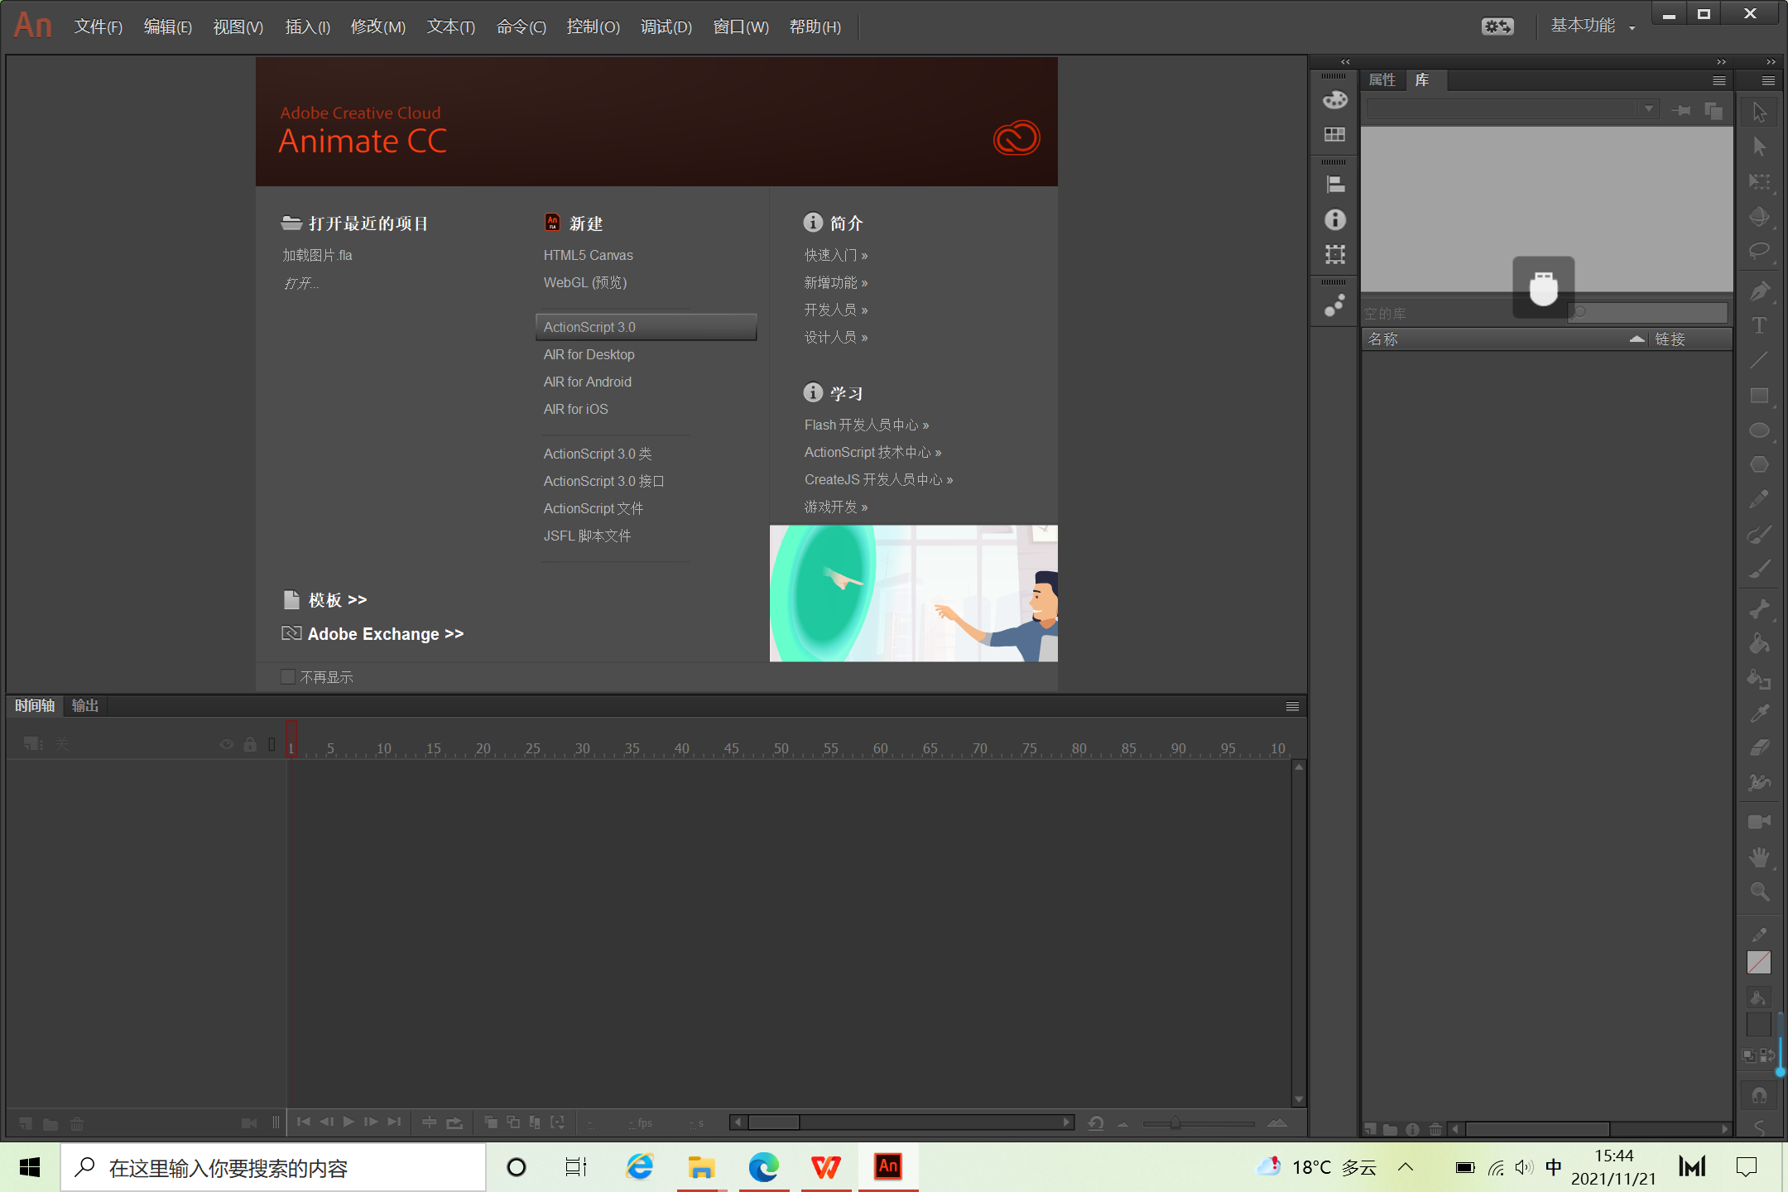This screenshot has height=1192, width=1788.
Task: Select the Zoom magnifier tool
Action: coord(1759,892)
